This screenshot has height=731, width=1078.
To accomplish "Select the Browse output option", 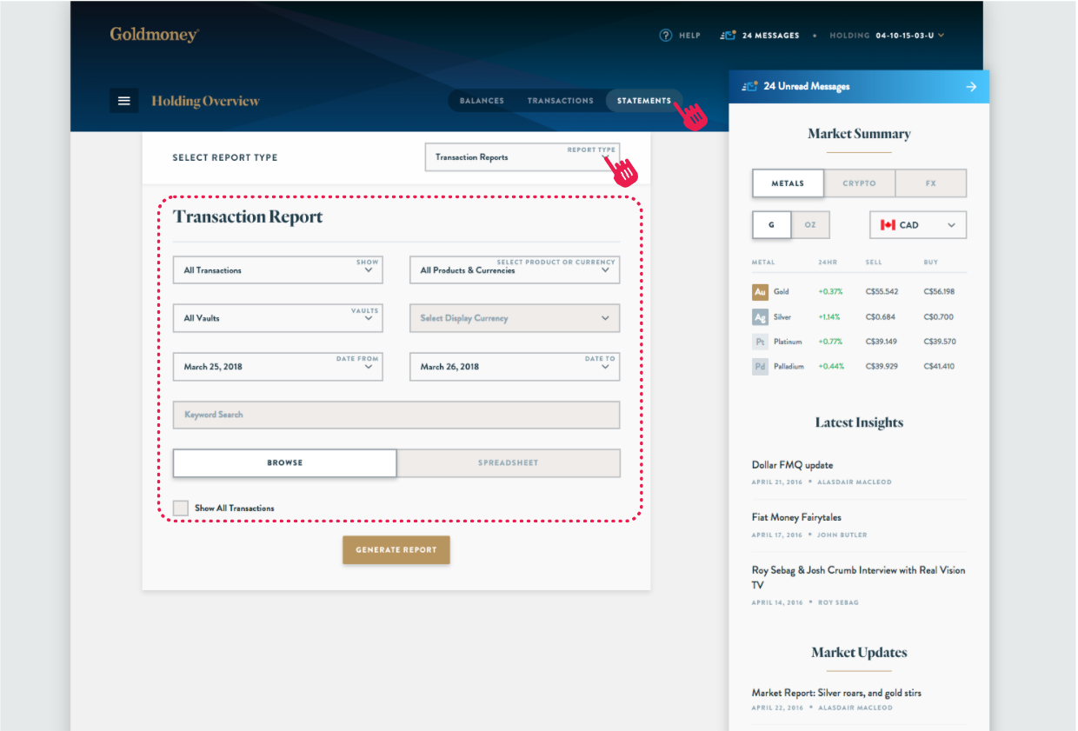I will click(285, 463).
